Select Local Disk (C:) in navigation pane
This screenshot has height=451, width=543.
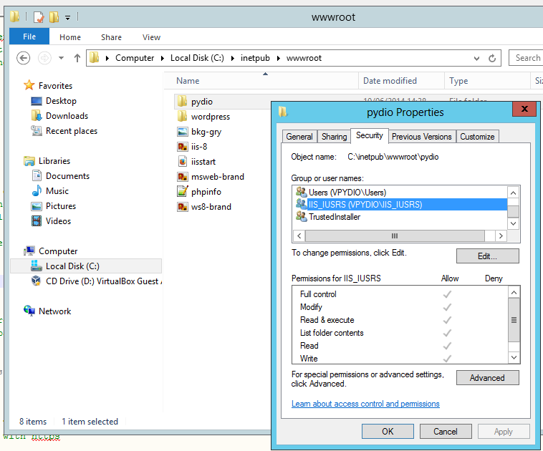(86, 266)
